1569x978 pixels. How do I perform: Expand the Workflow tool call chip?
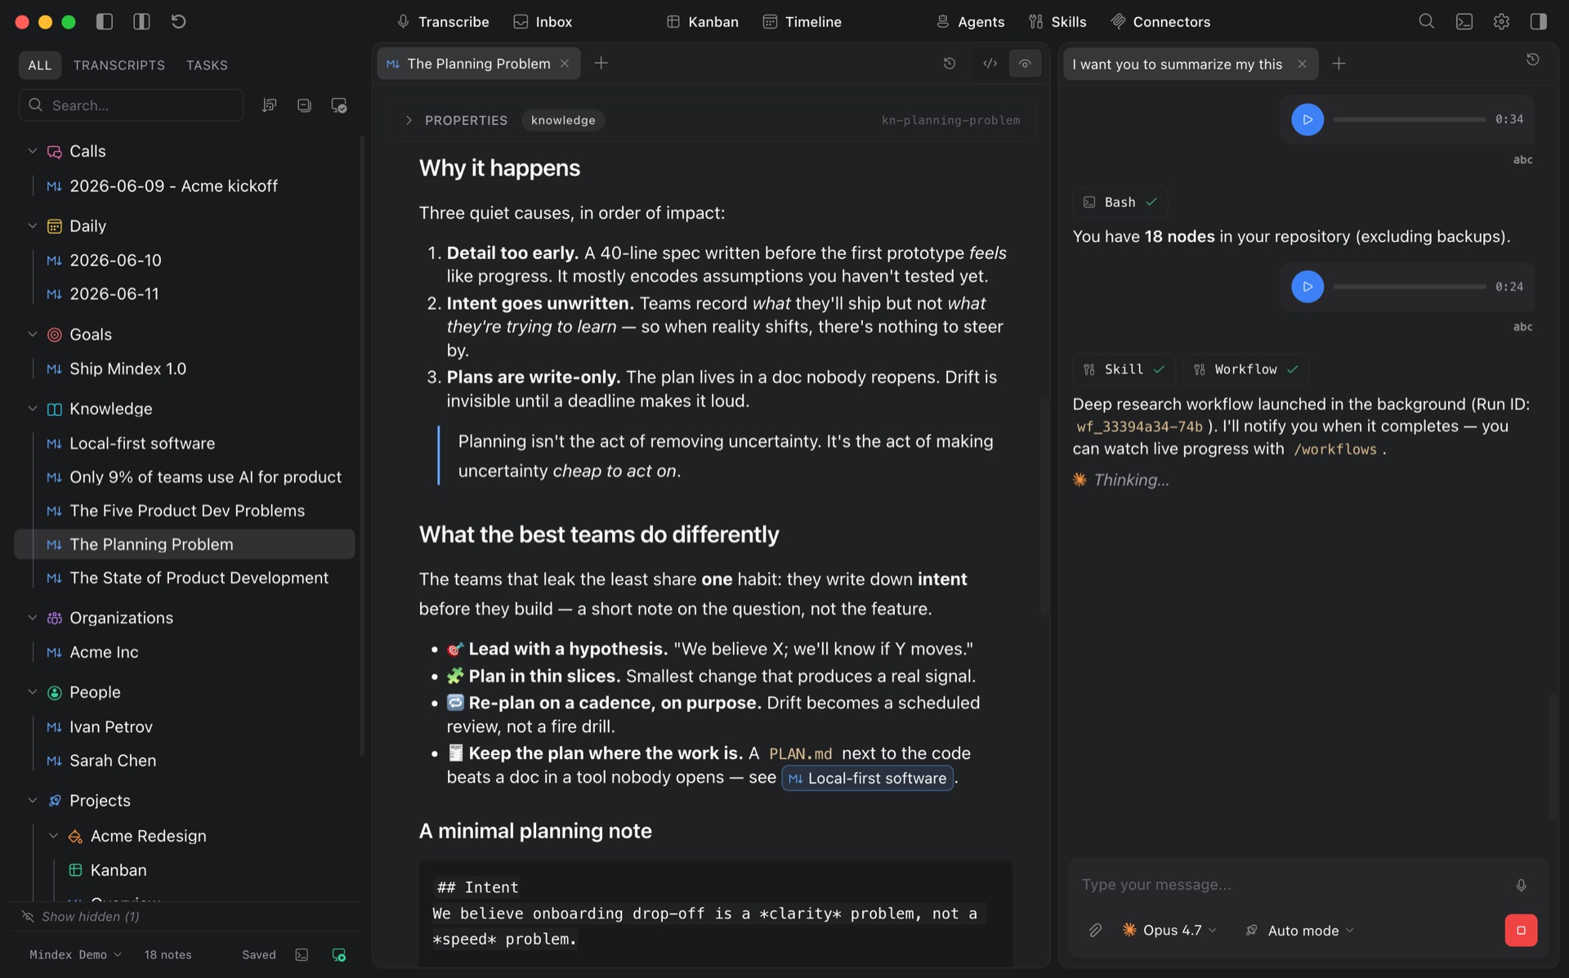1246,369
